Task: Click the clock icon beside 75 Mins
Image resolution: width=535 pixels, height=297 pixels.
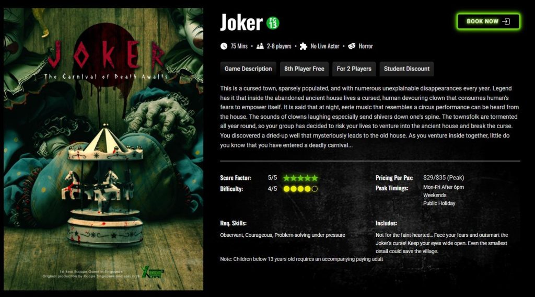Action: tap(224, 46)
